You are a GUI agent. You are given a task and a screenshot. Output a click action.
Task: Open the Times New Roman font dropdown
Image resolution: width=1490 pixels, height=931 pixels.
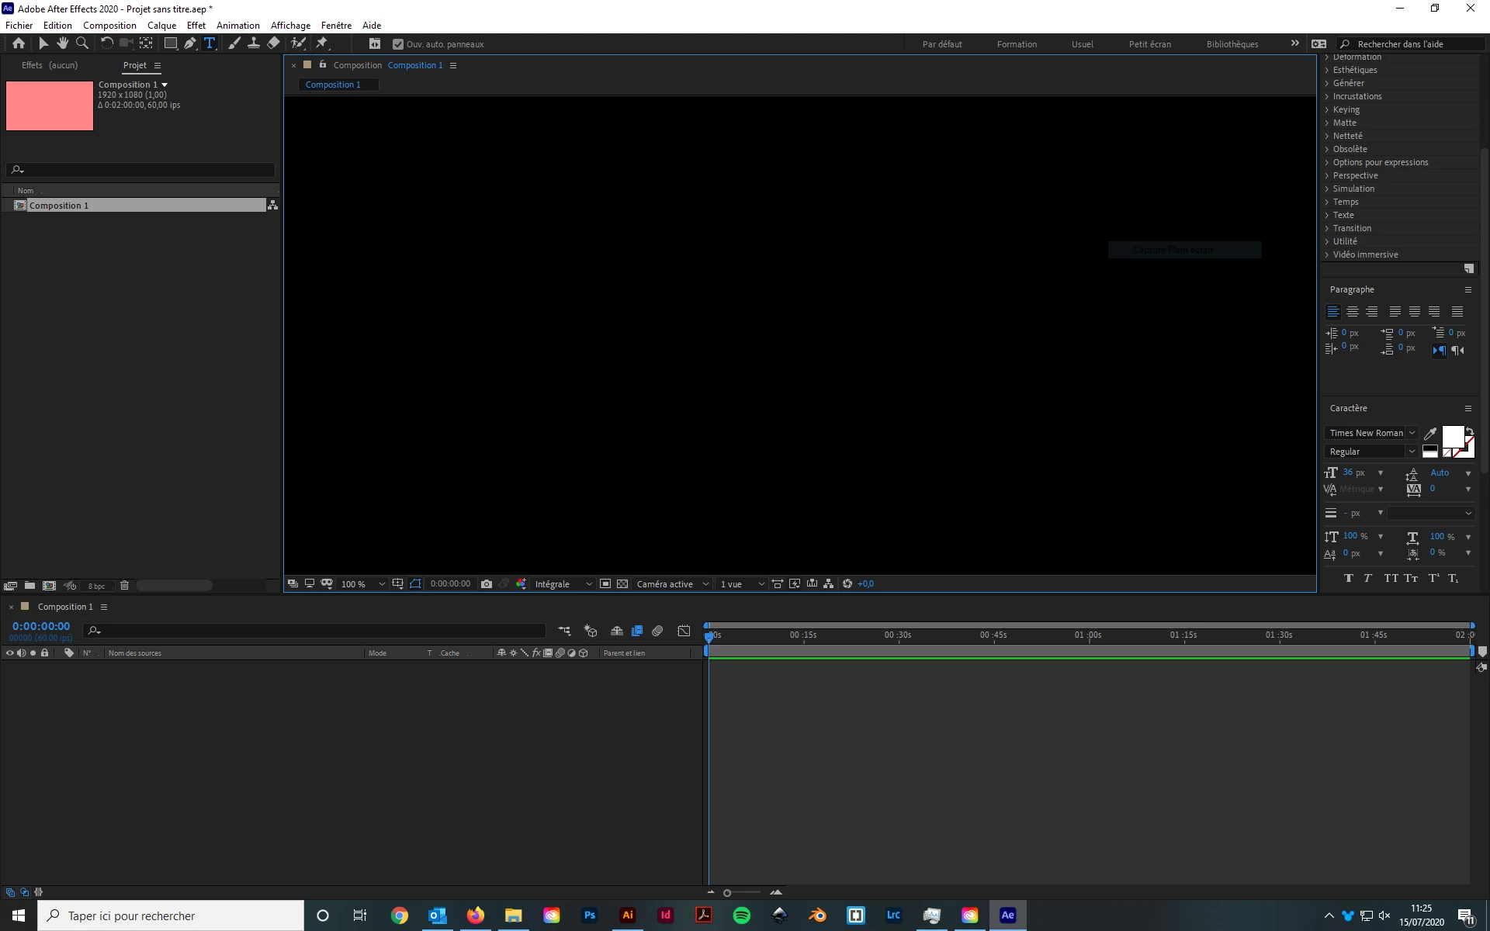[1371, 433]
